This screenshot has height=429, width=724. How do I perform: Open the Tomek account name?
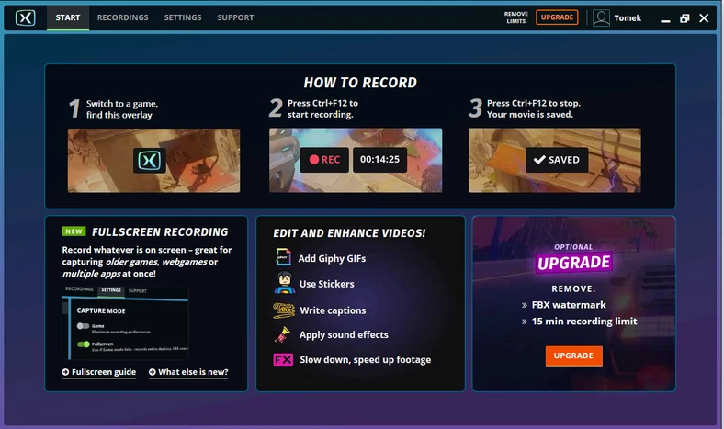click(x=628, y=18)
